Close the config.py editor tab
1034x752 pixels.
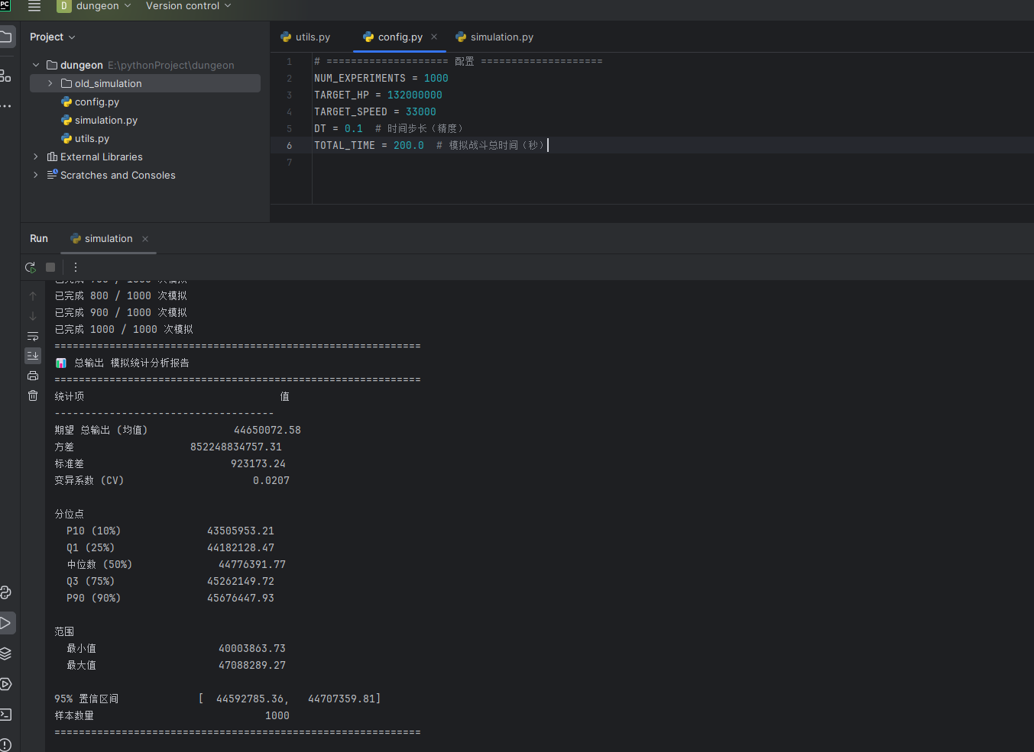[x=434, y=37]
